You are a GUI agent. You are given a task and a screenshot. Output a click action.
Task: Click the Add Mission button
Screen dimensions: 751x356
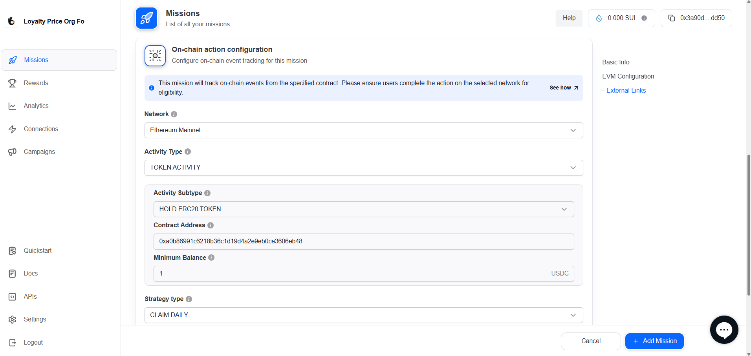pyautogui.click(x=654, y=341)
